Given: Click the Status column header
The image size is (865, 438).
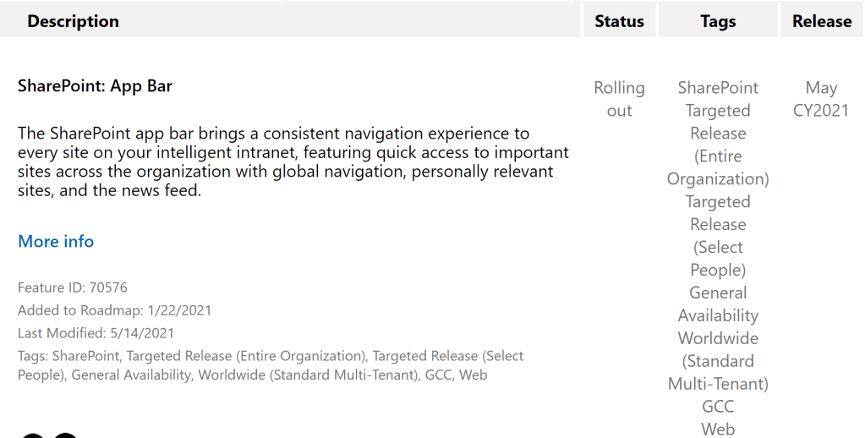Looking at the screenshot, I should (x=619, y=21).
